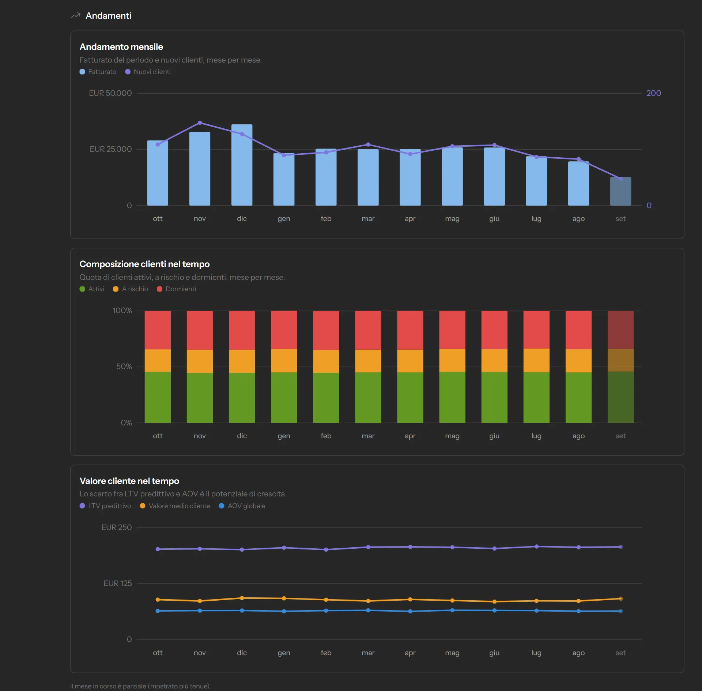Select the dimmed September revenue bar

click(x=620, y=191)
